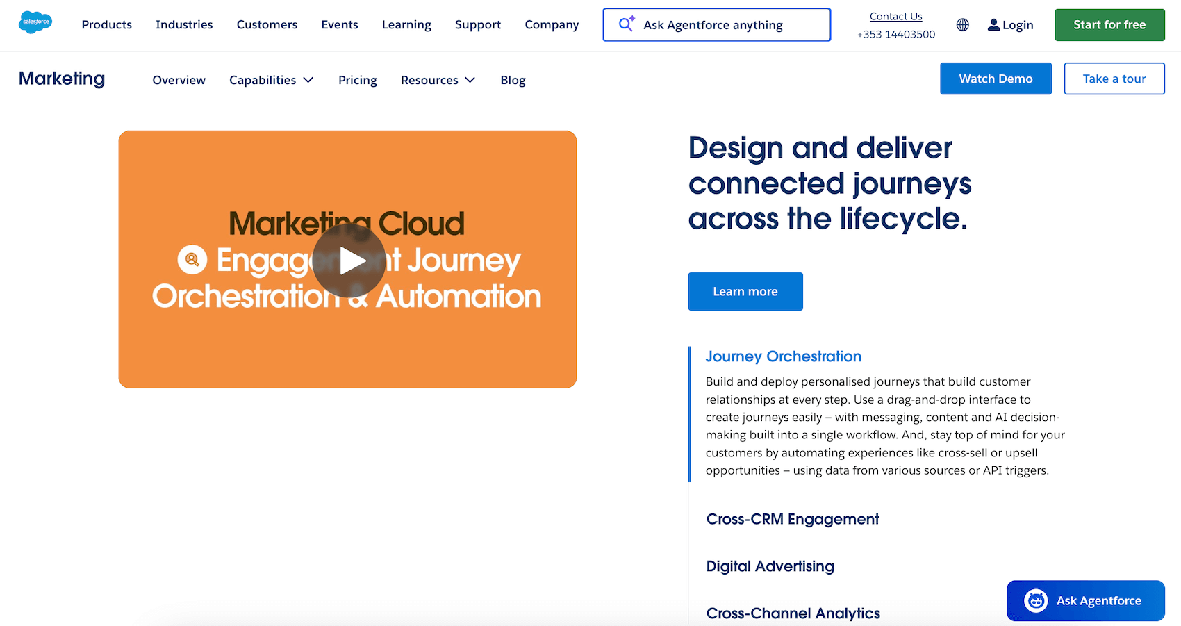Click the Learn more button
The image size is (1181, 626).
tap(745, 292)
